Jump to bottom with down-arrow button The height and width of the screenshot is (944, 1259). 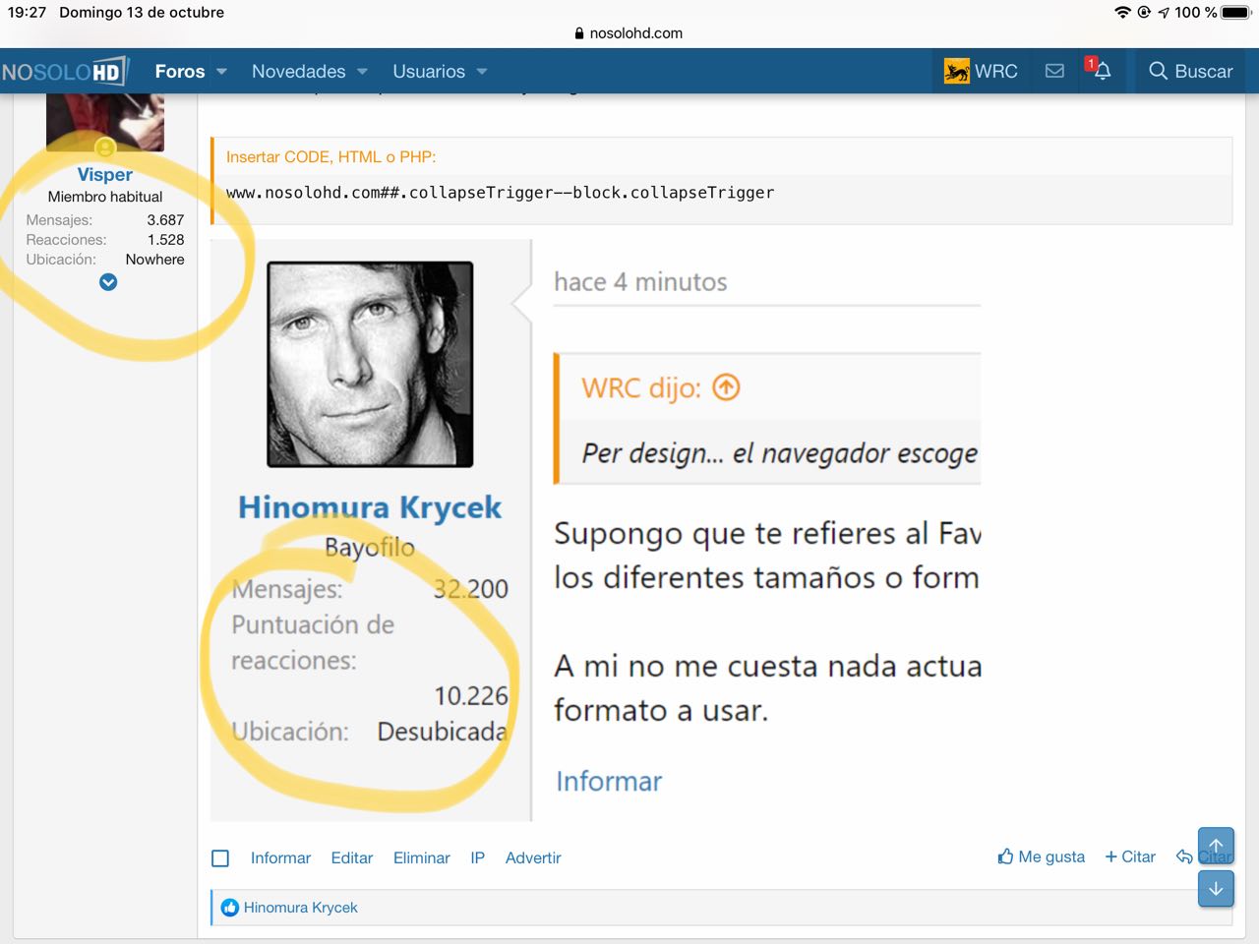[1216, 889]
